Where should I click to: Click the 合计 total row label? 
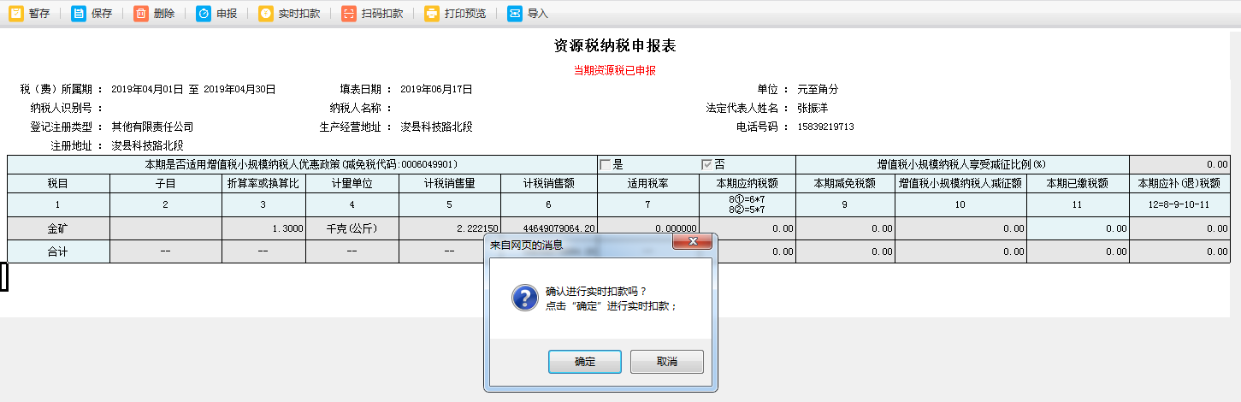tap(59, 251)
